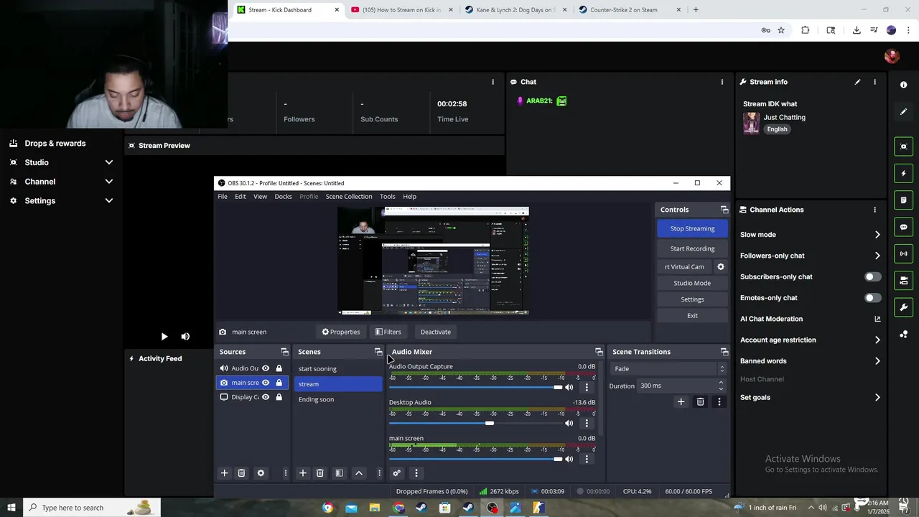
Task: Adjust Desktop Audio volume slider
Action: pos(490,423)
